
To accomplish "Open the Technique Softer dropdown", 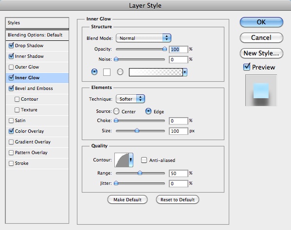I will pos(130,99).
